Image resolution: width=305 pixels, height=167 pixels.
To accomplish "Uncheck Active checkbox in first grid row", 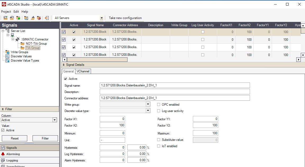I will point(74,32).
